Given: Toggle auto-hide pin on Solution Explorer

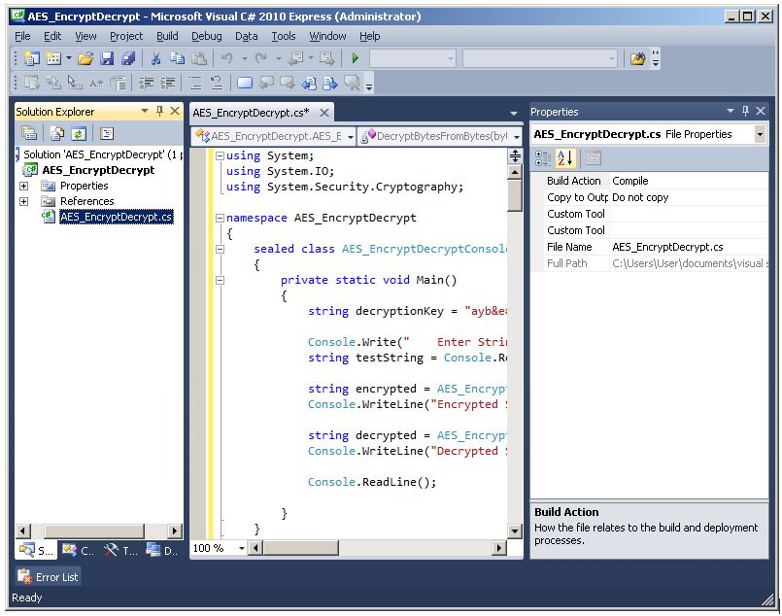Looking at the screenshot, I should [160, 112].
